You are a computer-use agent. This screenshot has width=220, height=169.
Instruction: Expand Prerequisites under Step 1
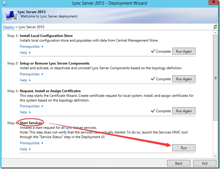[x=31, y=46]
